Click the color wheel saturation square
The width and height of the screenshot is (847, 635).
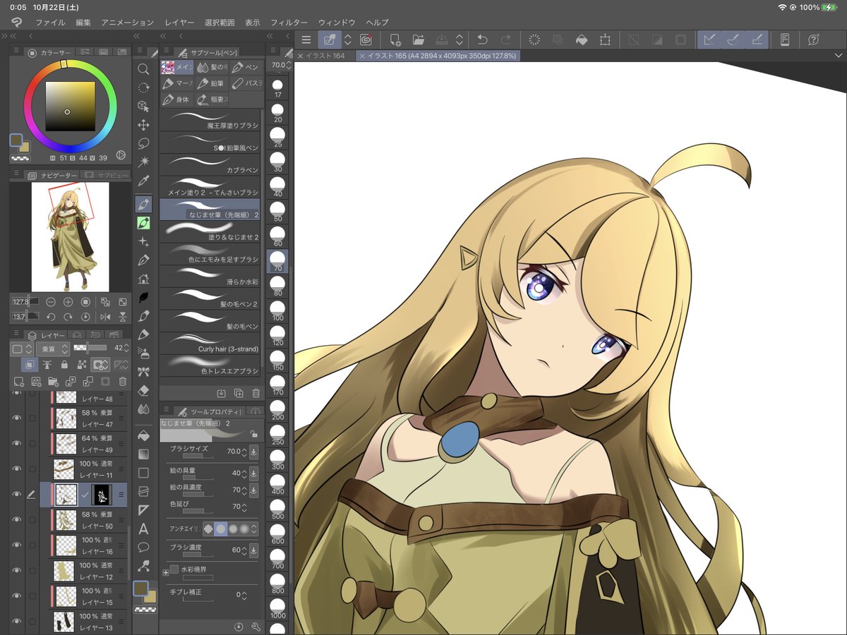click(70, 106)
